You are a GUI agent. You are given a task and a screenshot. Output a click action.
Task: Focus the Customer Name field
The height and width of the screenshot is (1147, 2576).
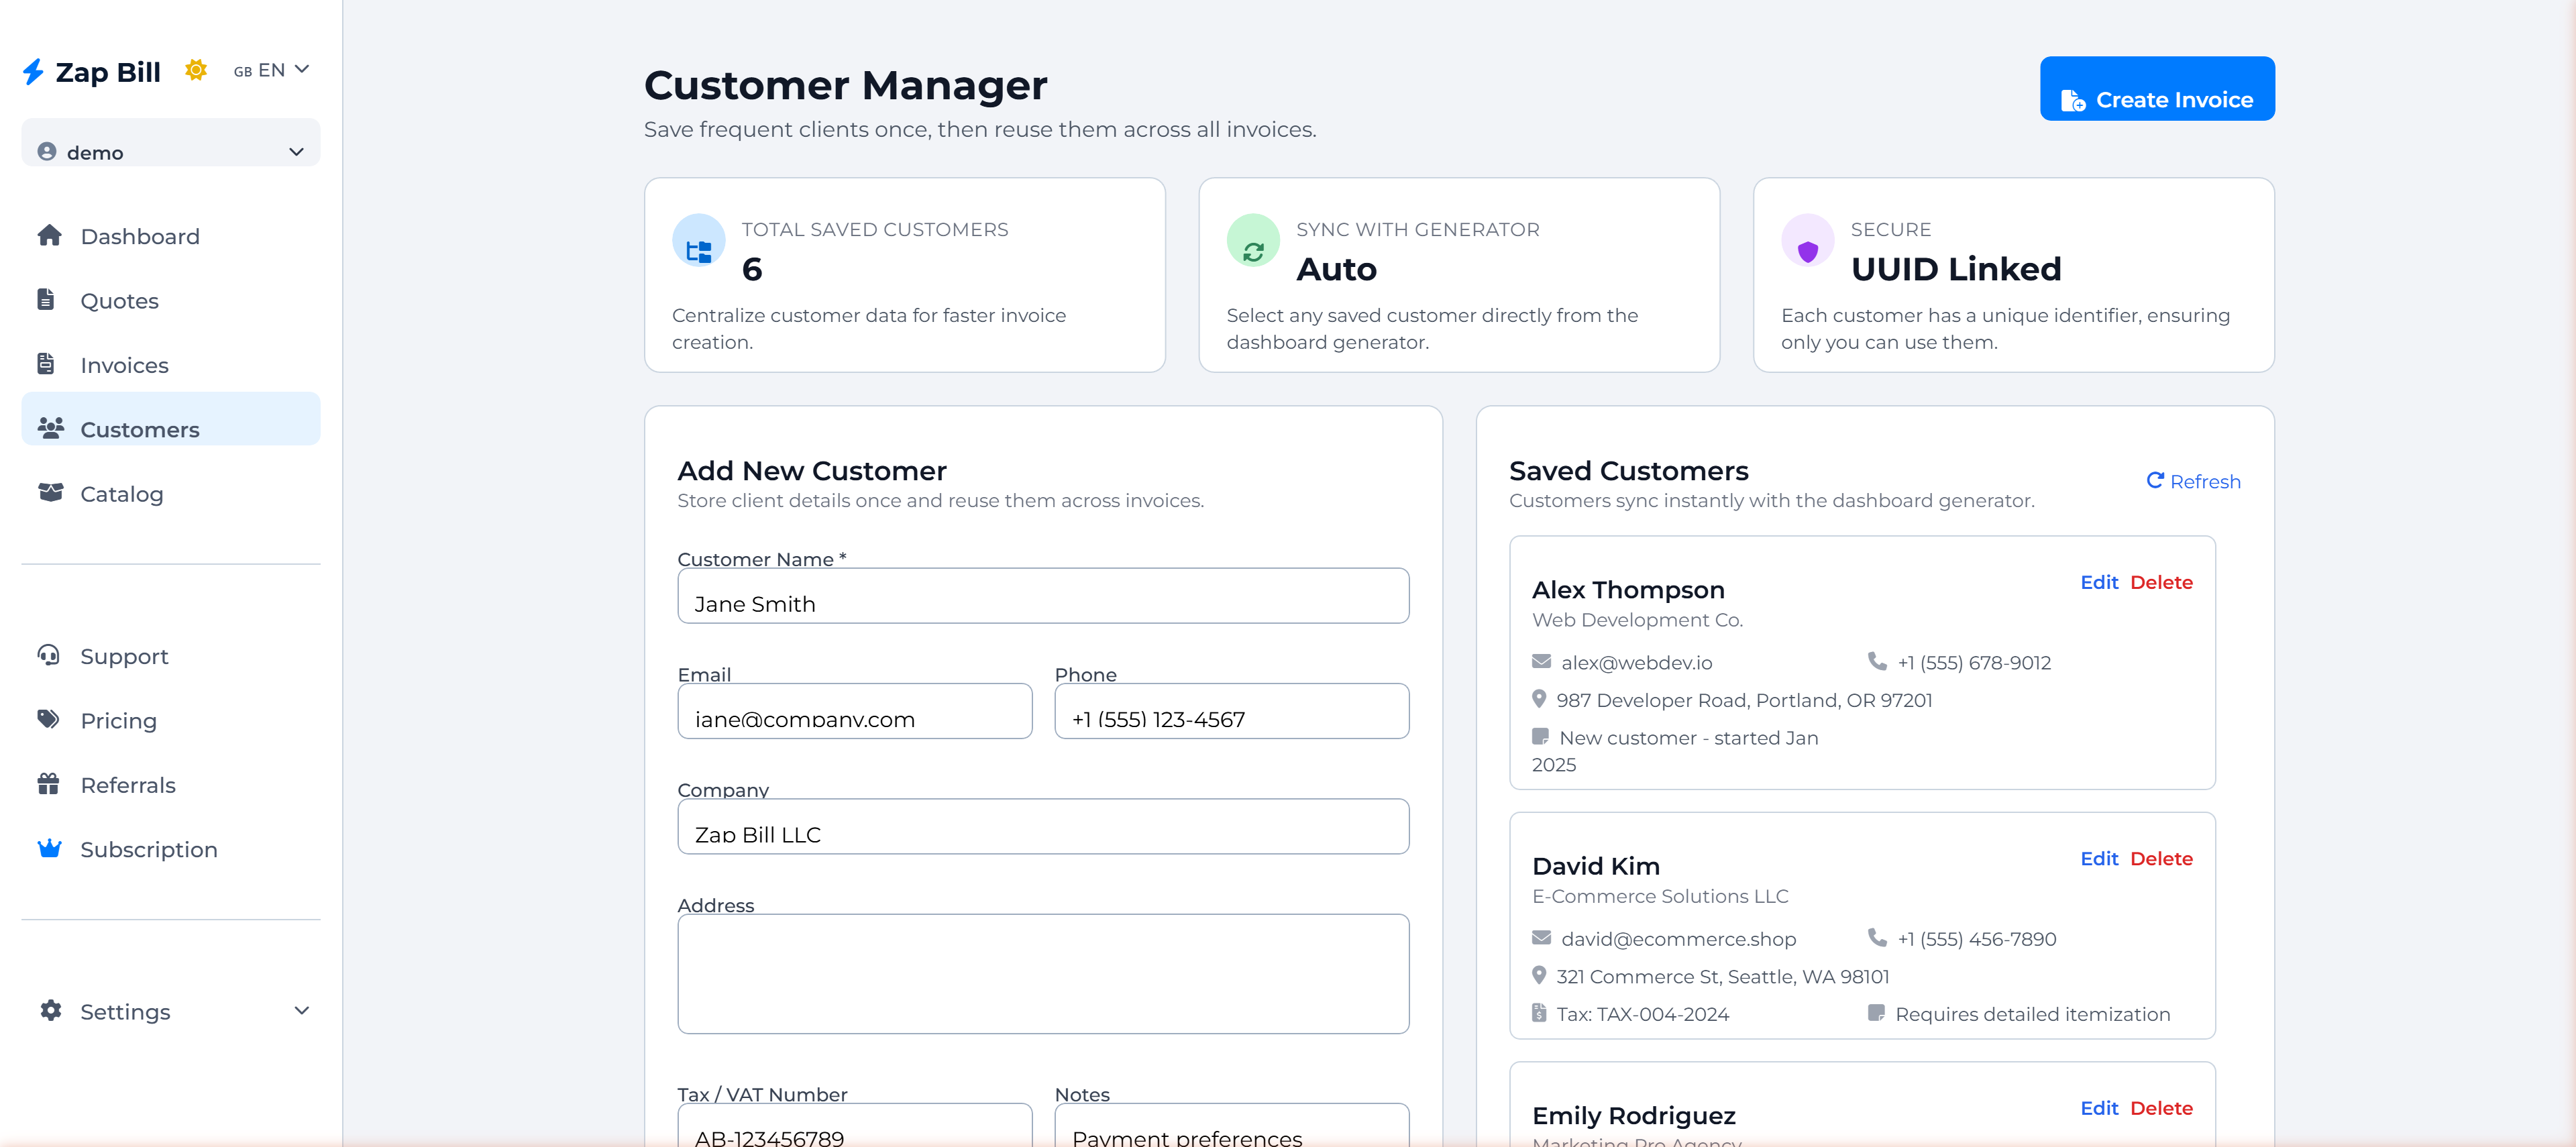point(1043,596)
